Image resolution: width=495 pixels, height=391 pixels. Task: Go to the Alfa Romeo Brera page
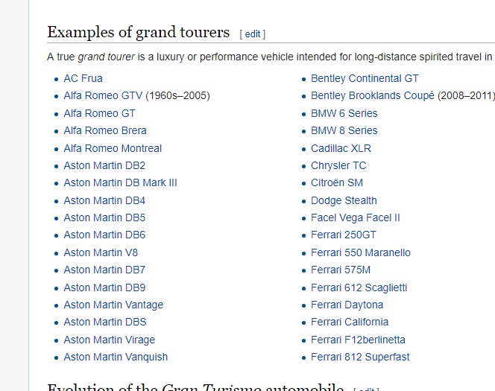[x=105, y=130]
